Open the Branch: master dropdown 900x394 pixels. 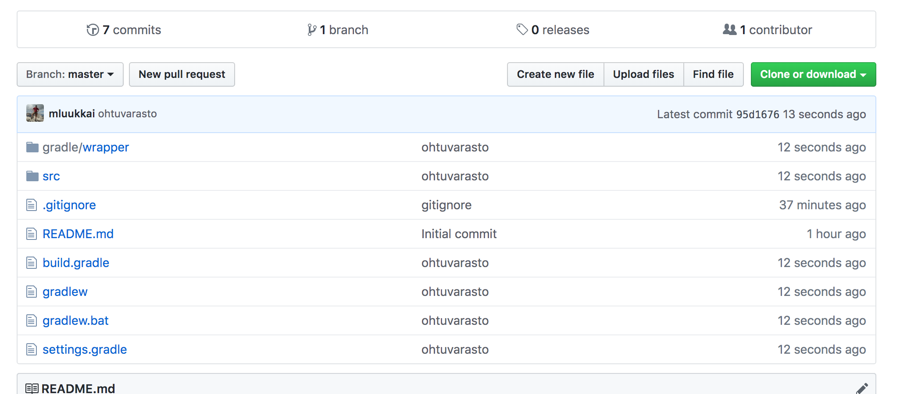pos(70,74)
